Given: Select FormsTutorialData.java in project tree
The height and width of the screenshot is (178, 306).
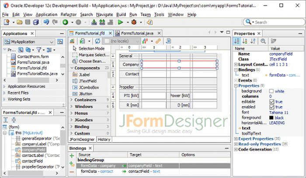Looking at the screenshot, I should [37, 74].
